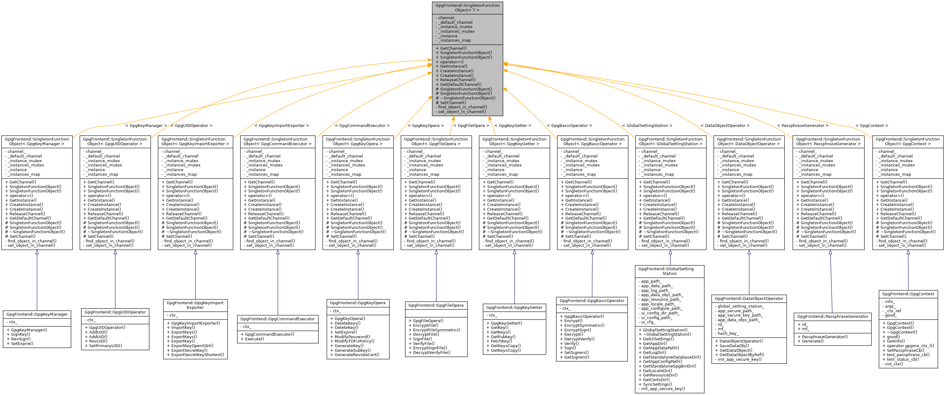Click the '< GpgFileOpera >' edge label
The width and height of the screenshot is (945, 395).
tap(471, 126)
